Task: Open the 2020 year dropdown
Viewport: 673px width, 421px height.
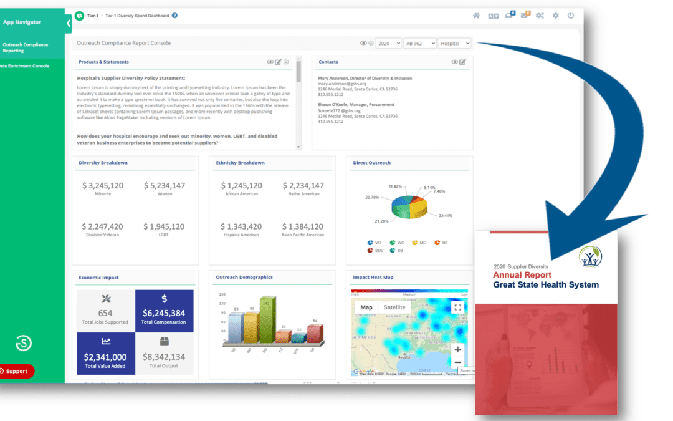Action: point(388,43)
